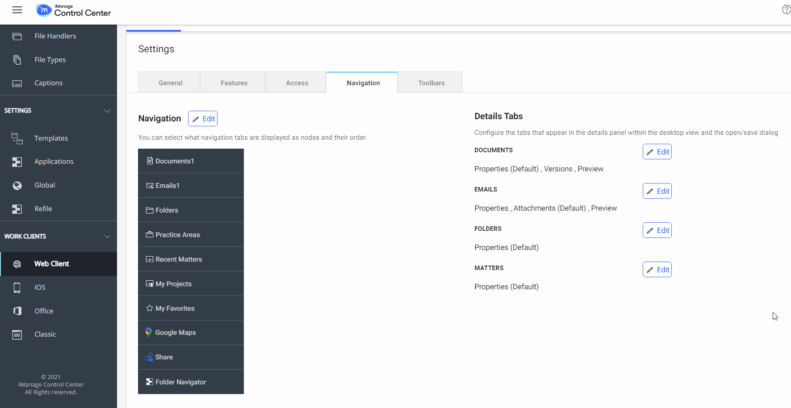Open the hamburger menu

17,9
